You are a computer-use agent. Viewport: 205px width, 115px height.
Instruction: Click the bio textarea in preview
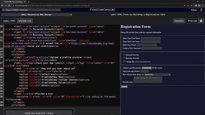tap(148, 80)
